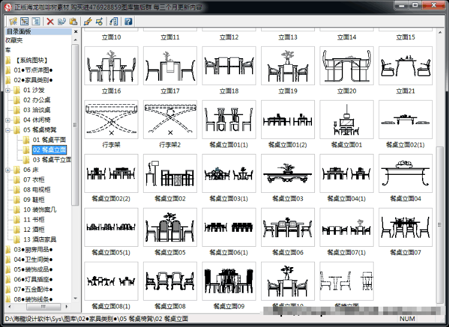449x327 pixels.
Task: Collapse the 05 餐桌椅凳 folder
Action: click(8, 130)
